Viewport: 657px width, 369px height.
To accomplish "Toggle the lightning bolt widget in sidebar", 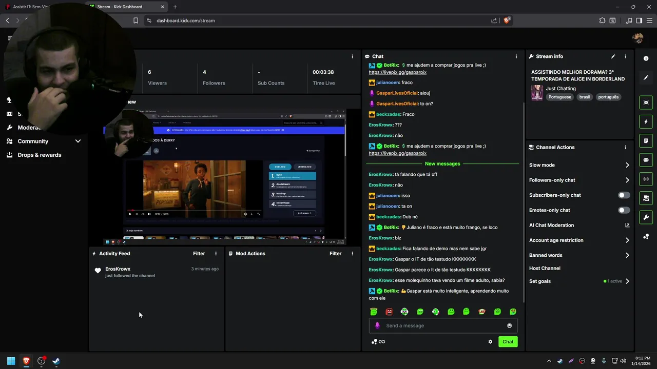I will click(x=646, y=122).
